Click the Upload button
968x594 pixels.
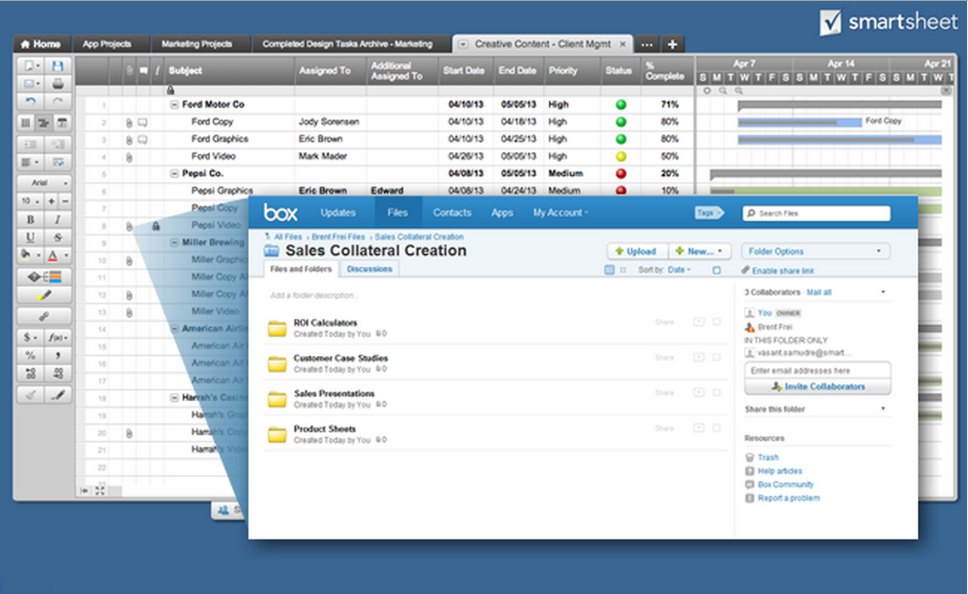point(637,251)
